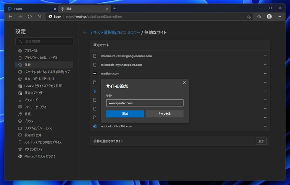Screen dimensions: 290x185
Task: Click chromium-review.googlesource.com site entry
Action: tap(126, 56)
